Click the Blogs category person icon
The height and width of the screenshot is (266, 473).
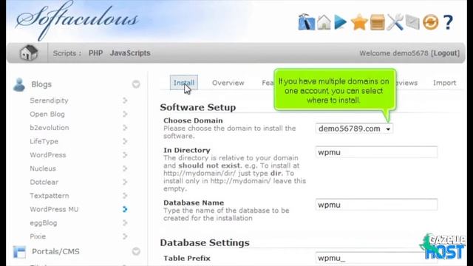[x=19, y=84]
